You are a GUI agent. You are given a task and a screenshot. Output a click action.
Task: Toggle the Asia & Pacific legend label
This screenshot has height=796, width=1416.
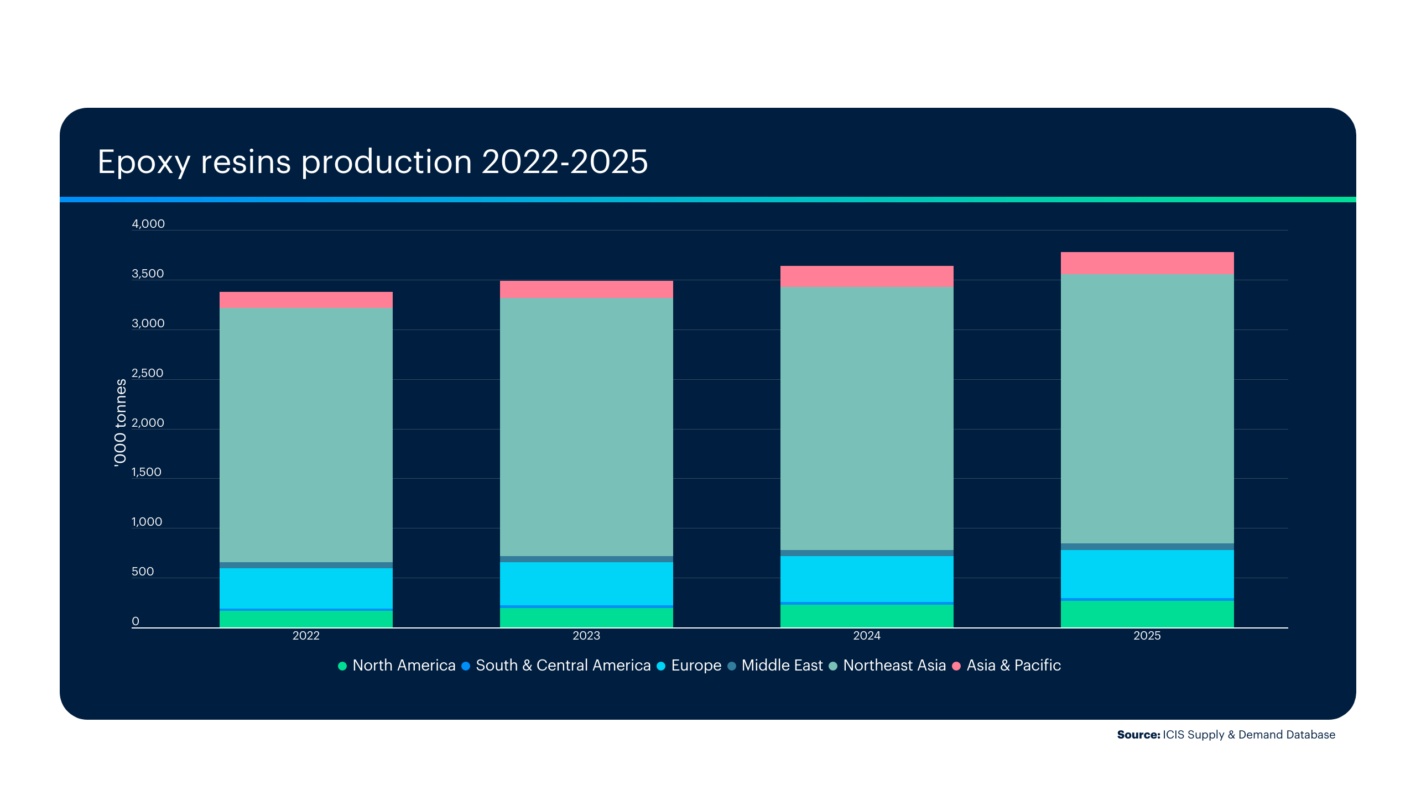(1013, 665)
